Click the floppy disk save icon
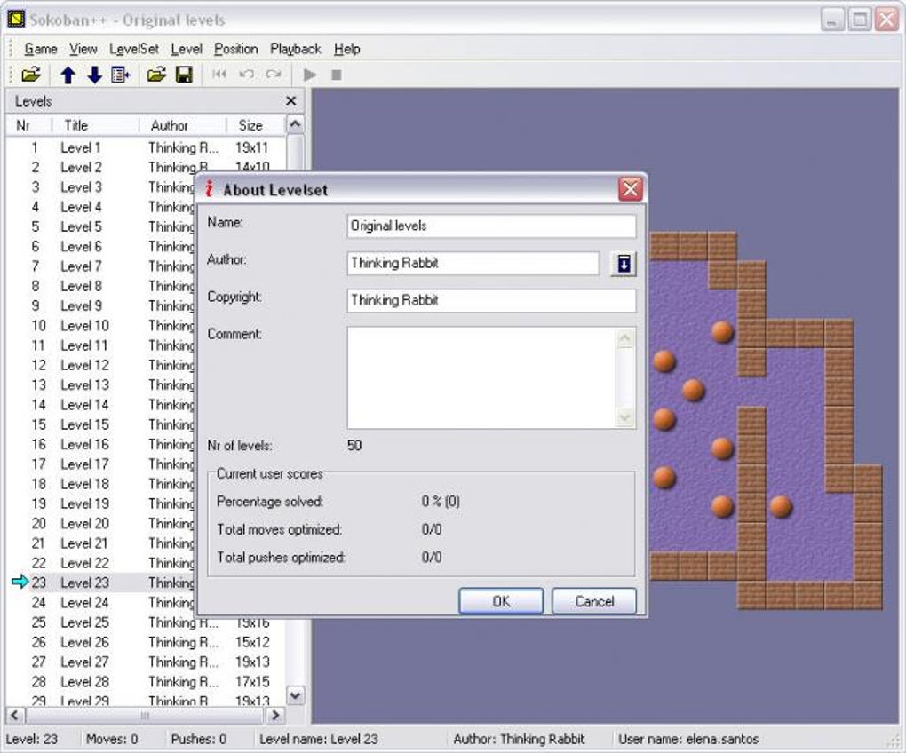The width and height of the screenshot is (906, 753). (184, 75)
